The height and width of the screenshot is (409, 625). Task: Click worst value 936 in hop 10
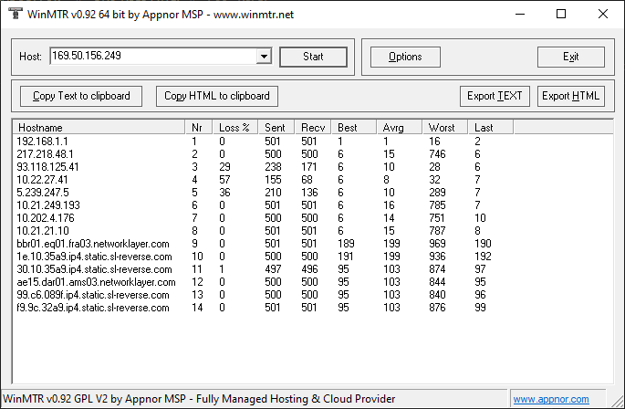pos(437,257)
